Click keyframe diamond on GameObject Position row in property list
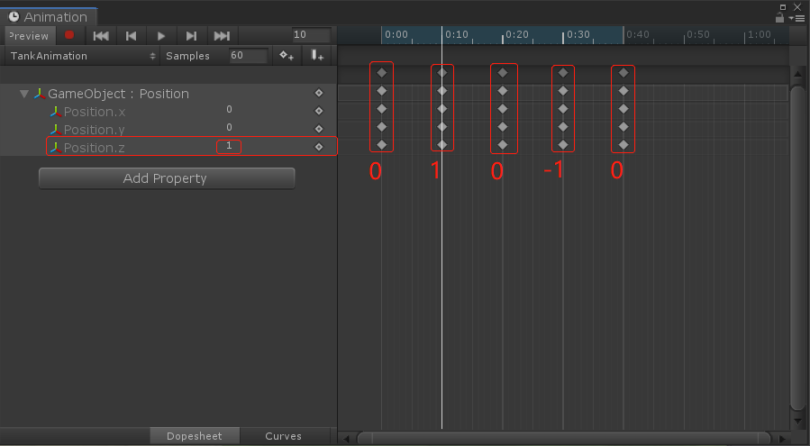The width and height of the screenshot is (810, 446). point(319,93)
